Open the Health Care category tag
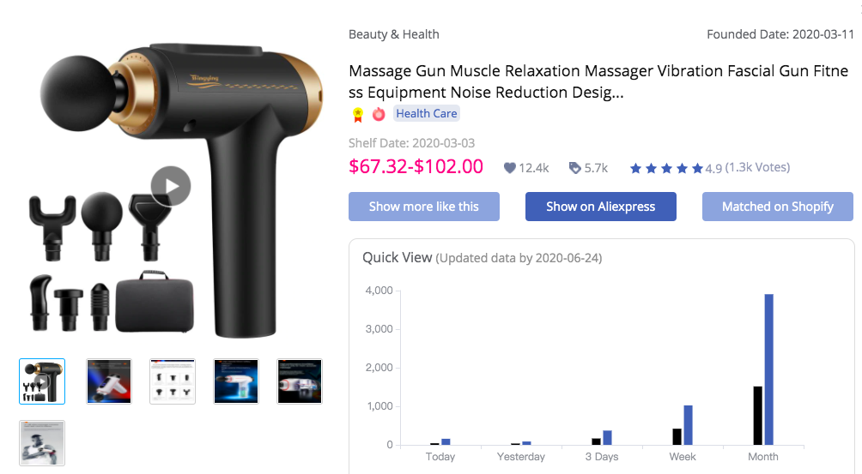This screenshot has height=474, width=862. [x=427, y=113]
